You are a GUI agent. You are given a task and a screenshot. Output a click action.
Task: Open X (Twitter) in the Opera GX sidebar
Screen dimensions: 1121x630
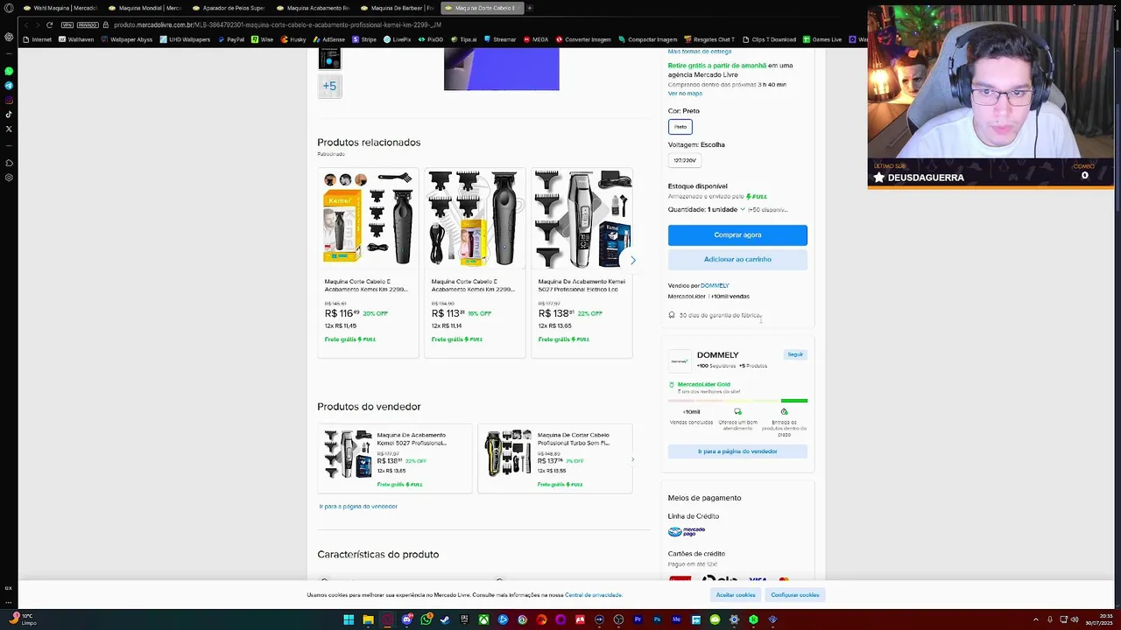[9, 129]
